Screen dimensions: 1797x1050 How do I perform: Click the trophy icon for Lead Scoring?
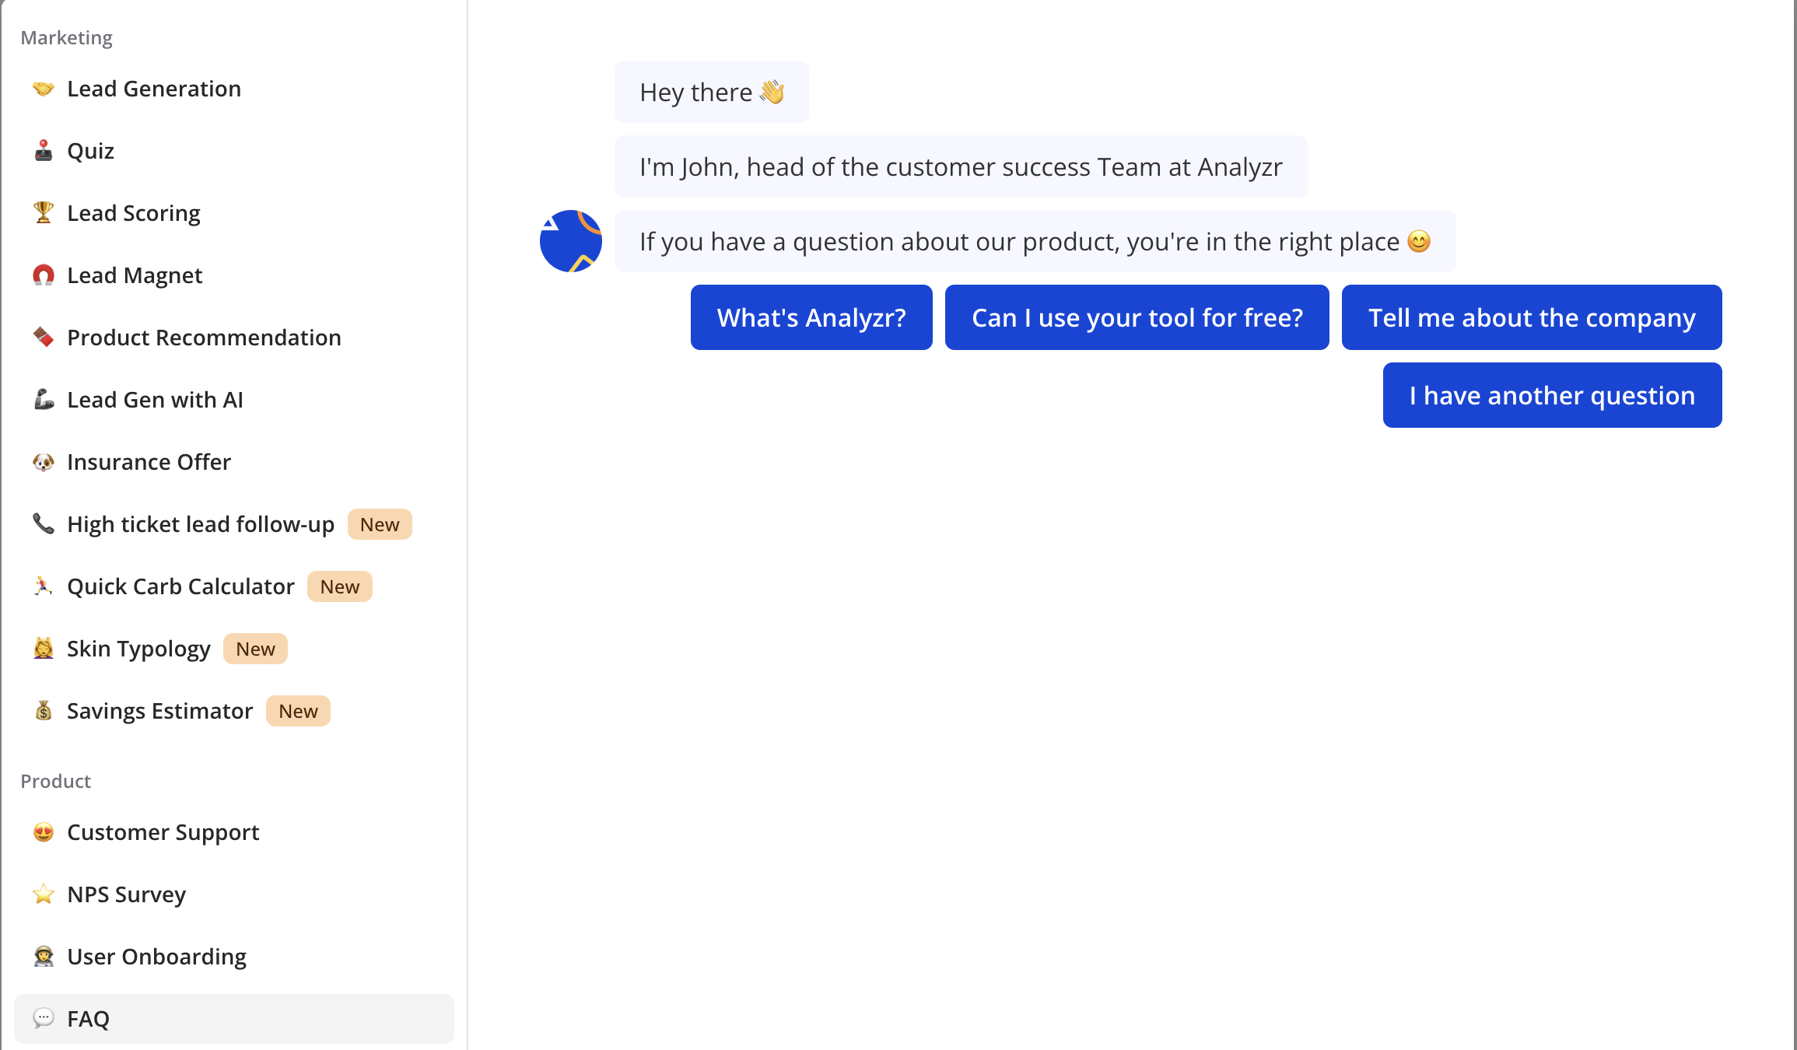[x=44, y=212]
